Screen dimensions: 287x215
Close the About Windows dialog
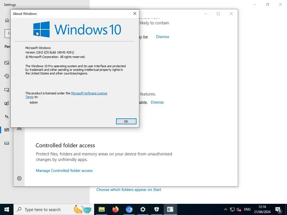pos(135,13)
